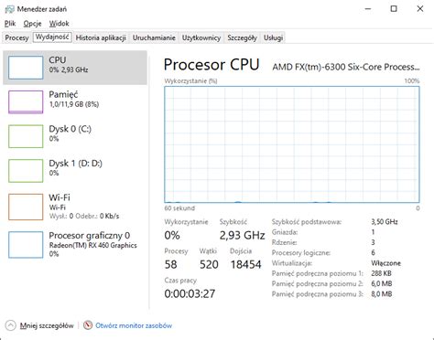Image resolution: width=434 pixels, height=340 pixels.
Task: Switch to the Historia aplikacji tab
Action: coord(101,37)
